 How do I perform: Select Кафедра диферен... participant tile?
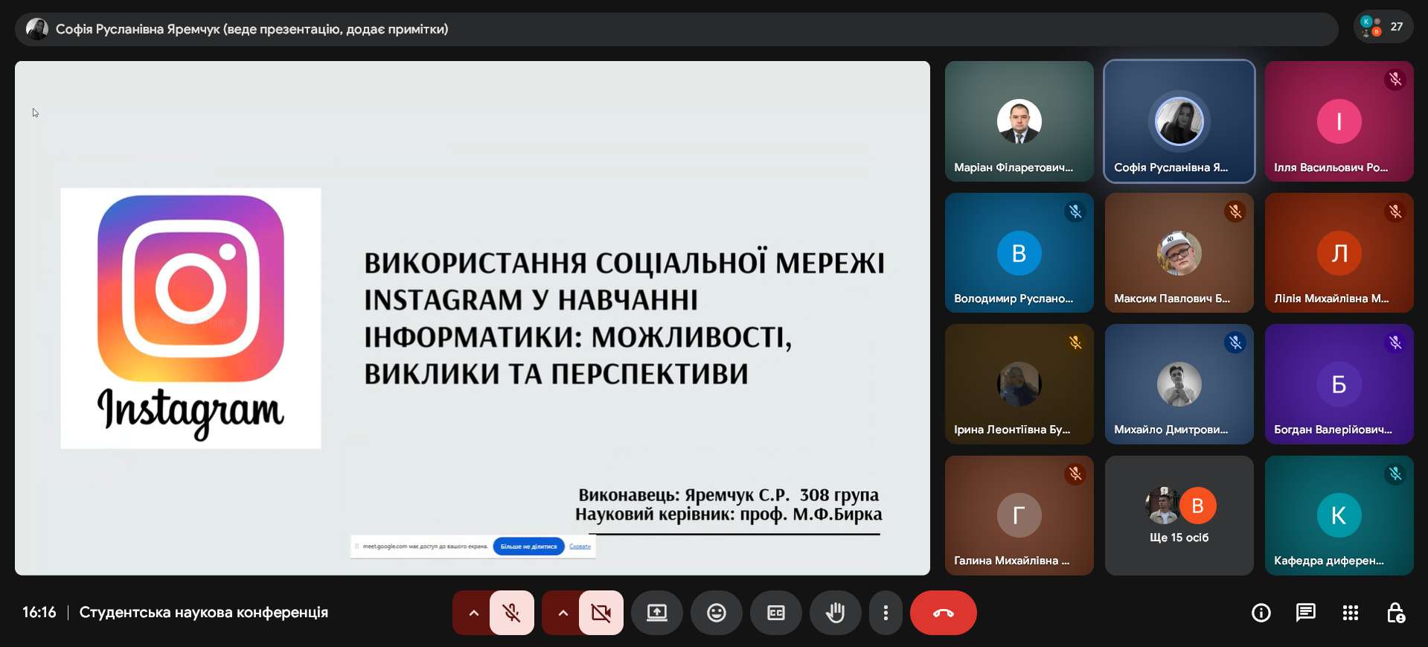(x=1339, y=515)
